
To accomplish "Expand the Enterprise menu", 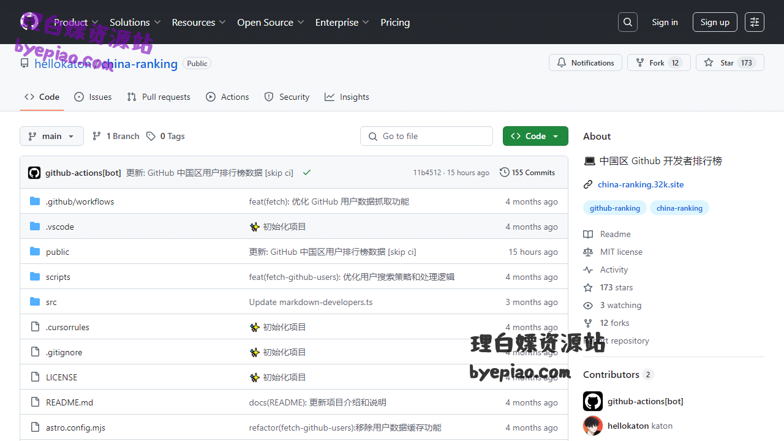I will (x=342, y=22).
